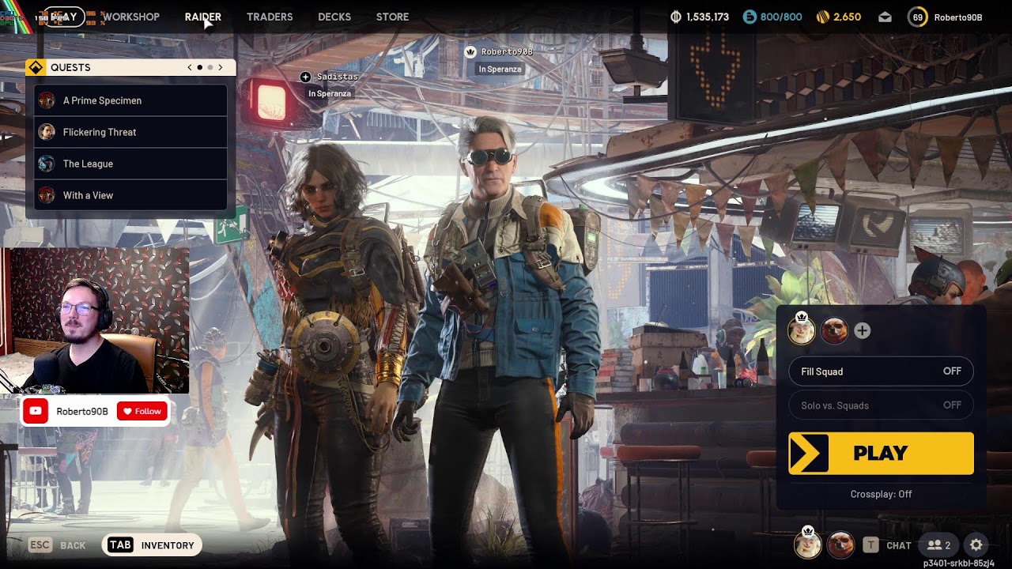
Task: Click the coin currency icon beside 1.535.173
Action: point(676,17)
